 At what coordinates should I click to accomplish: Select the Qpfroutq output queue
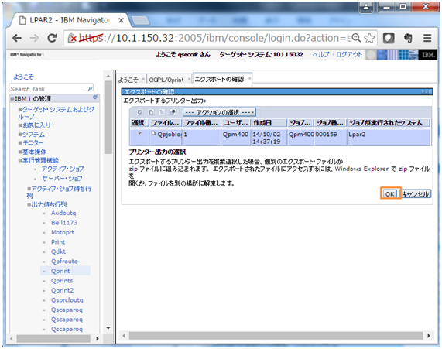(x=64, y=262)
